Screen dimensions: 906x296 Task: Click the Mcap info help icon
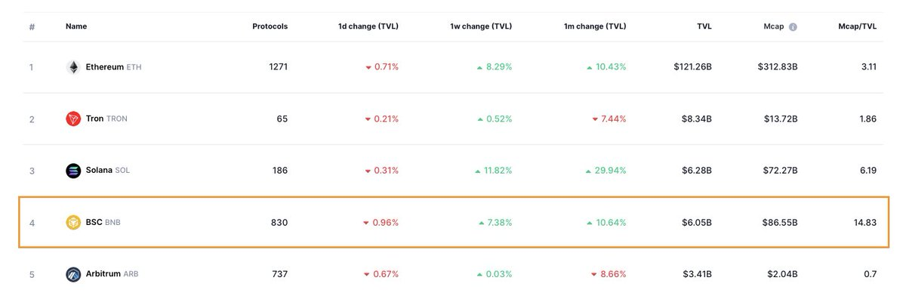tap(793, 26)
